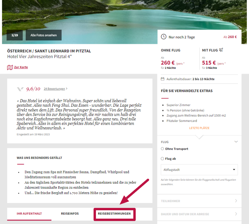Open the Abflugstadt dropdown

[199, 170]
